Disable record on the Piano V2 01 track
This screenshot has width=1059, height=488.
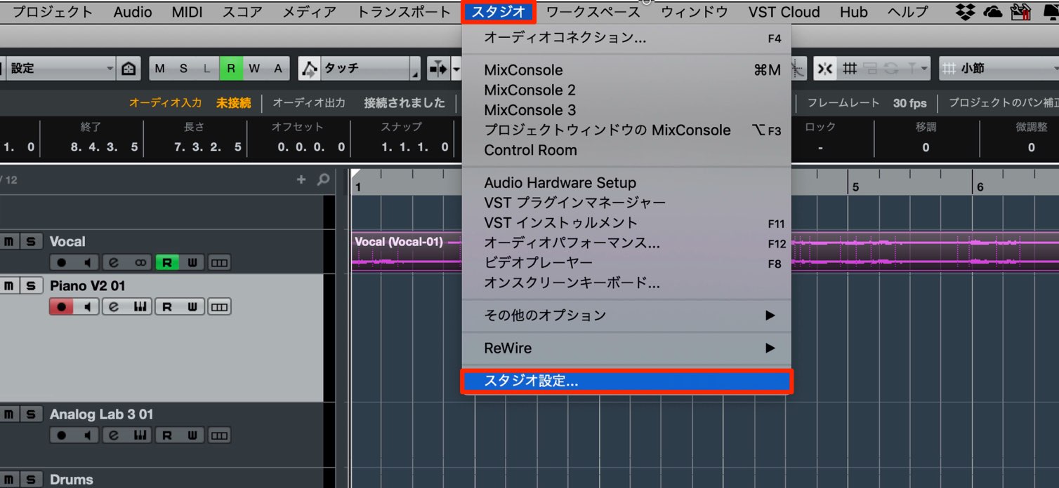point(61,306)
